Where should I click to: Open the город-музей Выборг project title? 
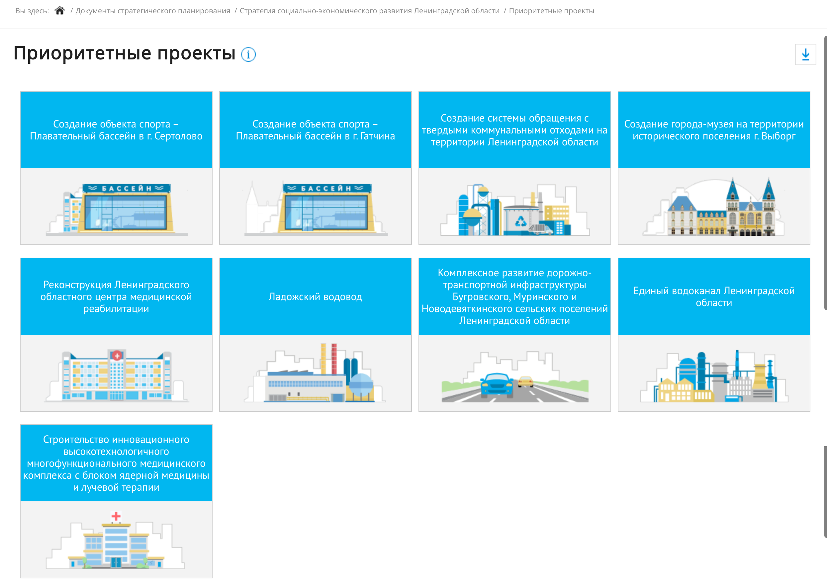(x=714, y=130)
